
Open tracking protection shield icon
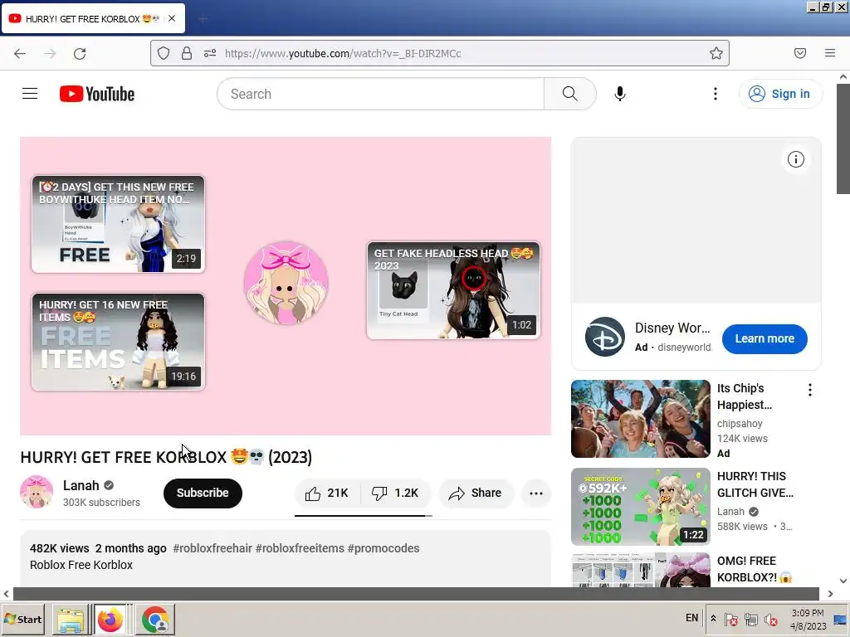(164, 53)
